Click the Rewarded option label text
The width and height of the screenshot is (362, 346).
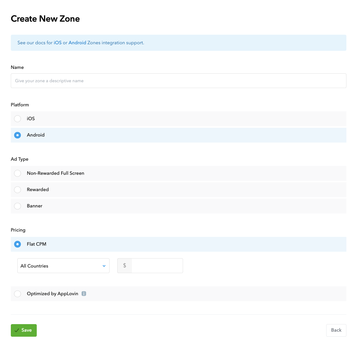click(38, 190)
